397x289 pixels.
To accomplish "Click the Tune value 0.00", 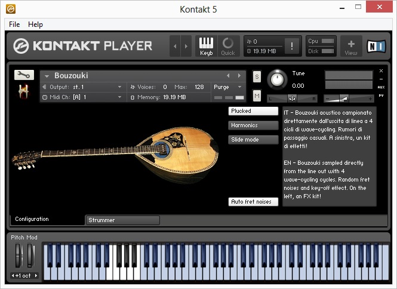I will point(298,85).
